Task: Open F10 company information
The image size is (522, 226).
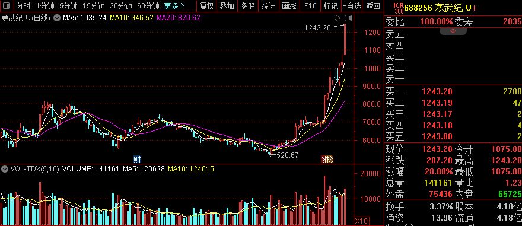Action: pos(310,6)
